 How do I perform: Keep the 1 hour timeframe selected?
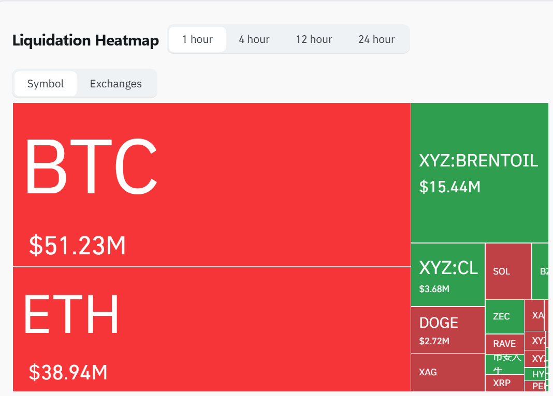[x=197, y=39]
